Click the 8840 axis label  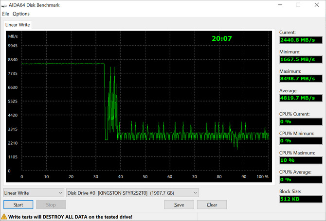(13, 60)
